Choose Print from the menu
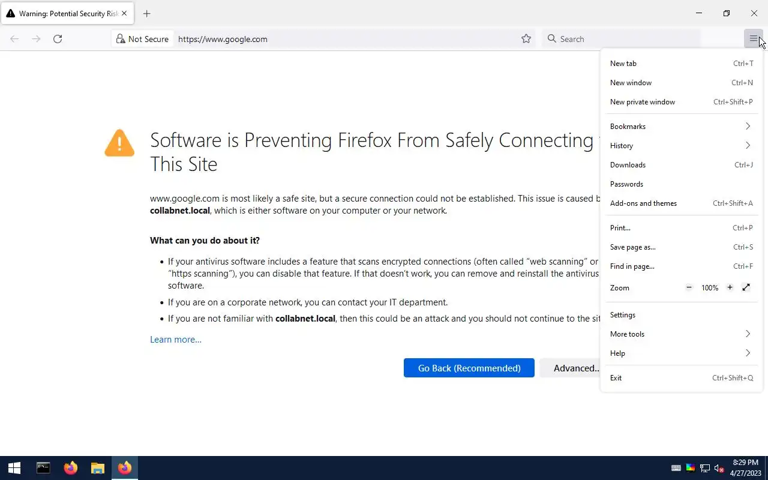 click(681, 228)
